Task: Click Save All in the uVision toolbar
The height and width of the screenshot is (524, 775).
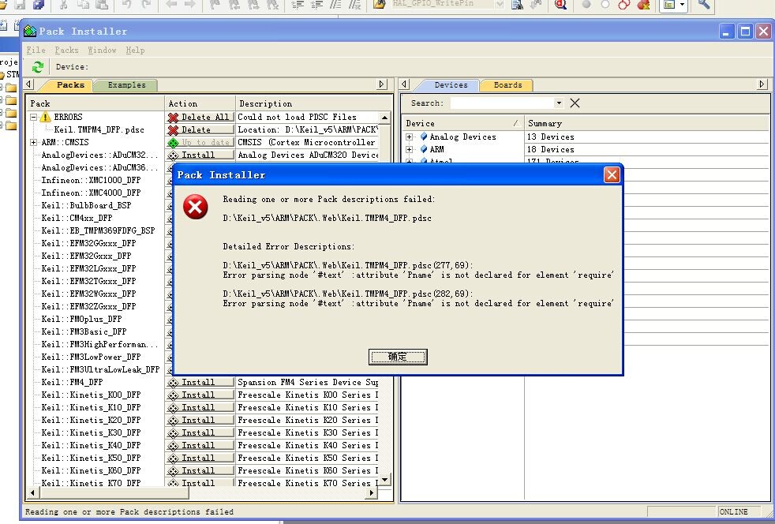Action: (x=39, y=5)
